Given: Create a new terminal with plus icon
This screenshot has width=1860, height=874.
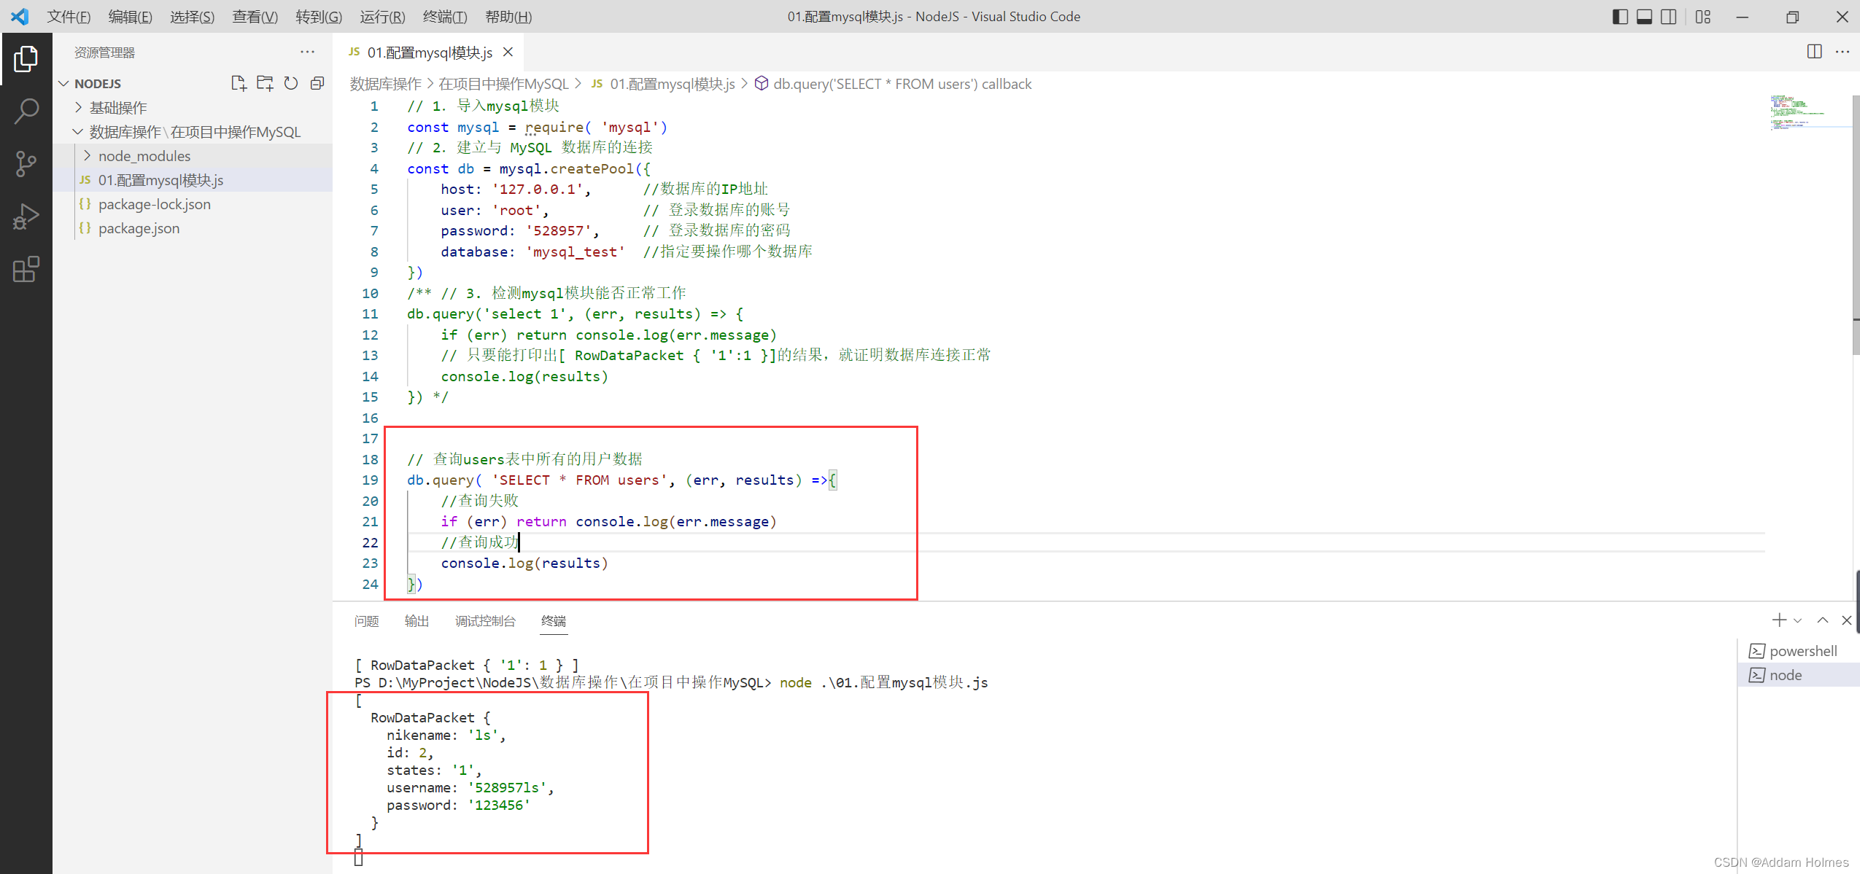Looking at the screenshot, I should pos(1779,620).
